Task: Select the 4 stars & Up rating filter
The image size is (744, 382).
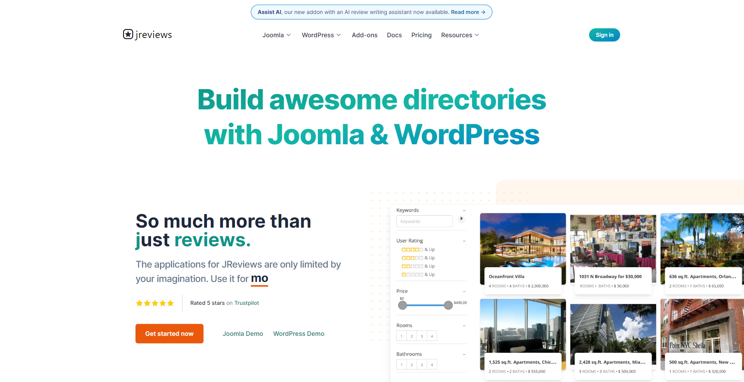Action: (418, 249)
